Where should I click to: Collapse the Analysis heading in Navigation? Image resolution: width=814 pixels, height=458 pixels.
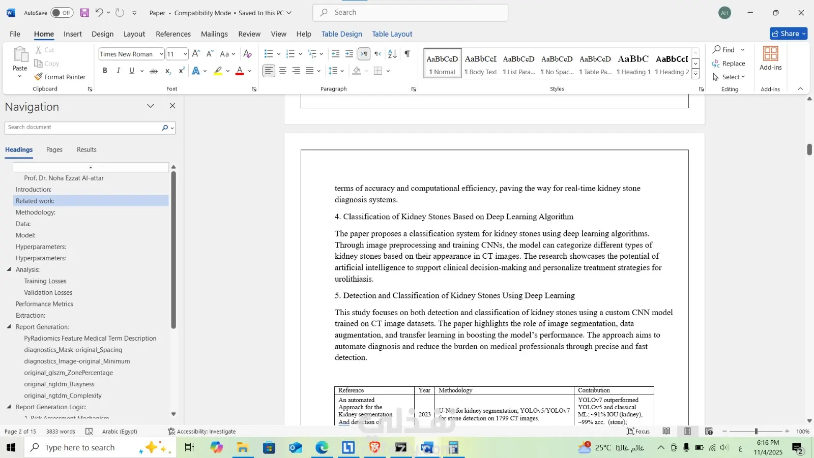click(x=9, y=269)
